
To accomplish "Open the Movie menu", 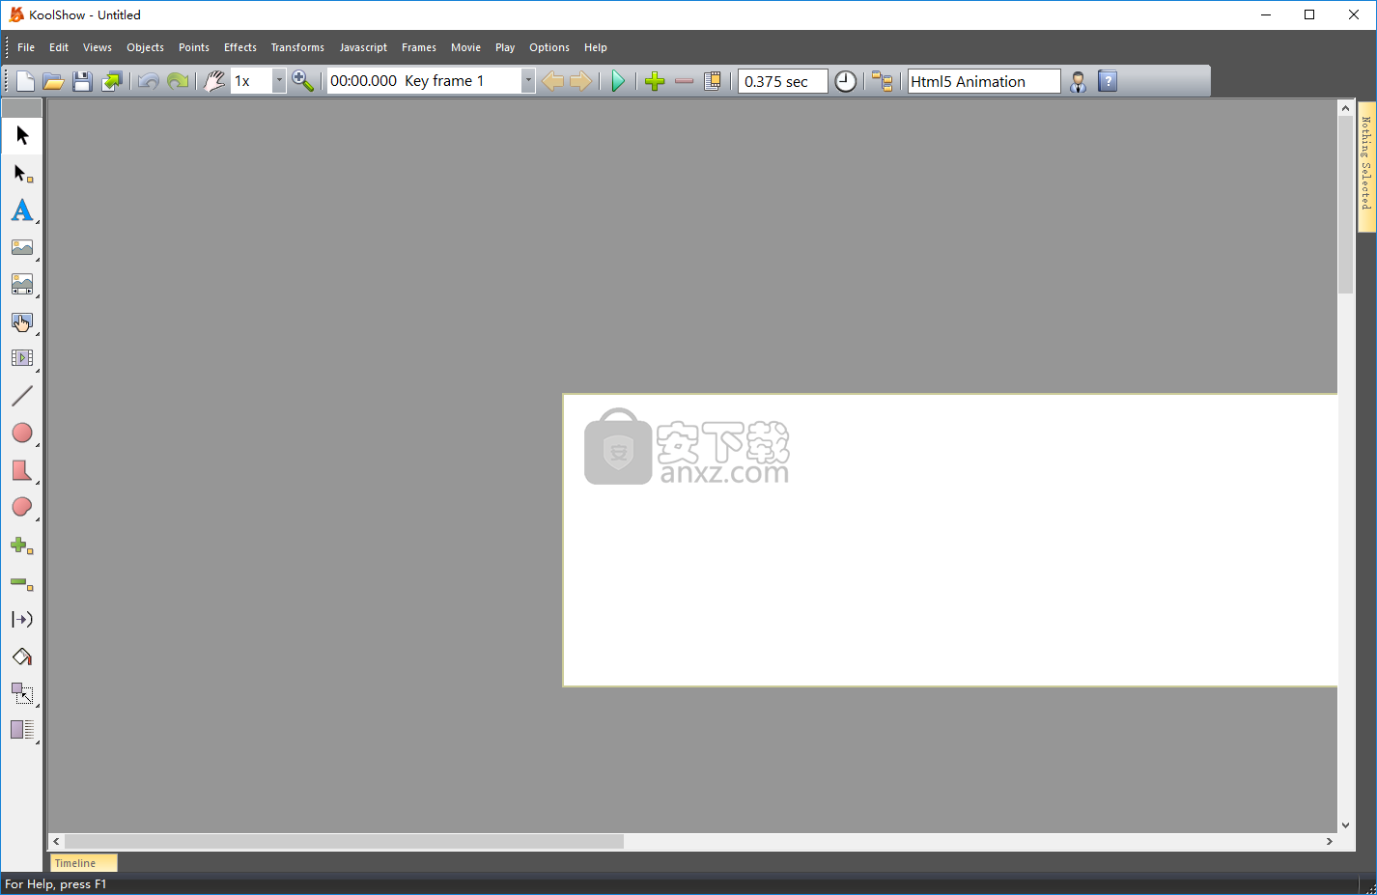I will 465,47.
